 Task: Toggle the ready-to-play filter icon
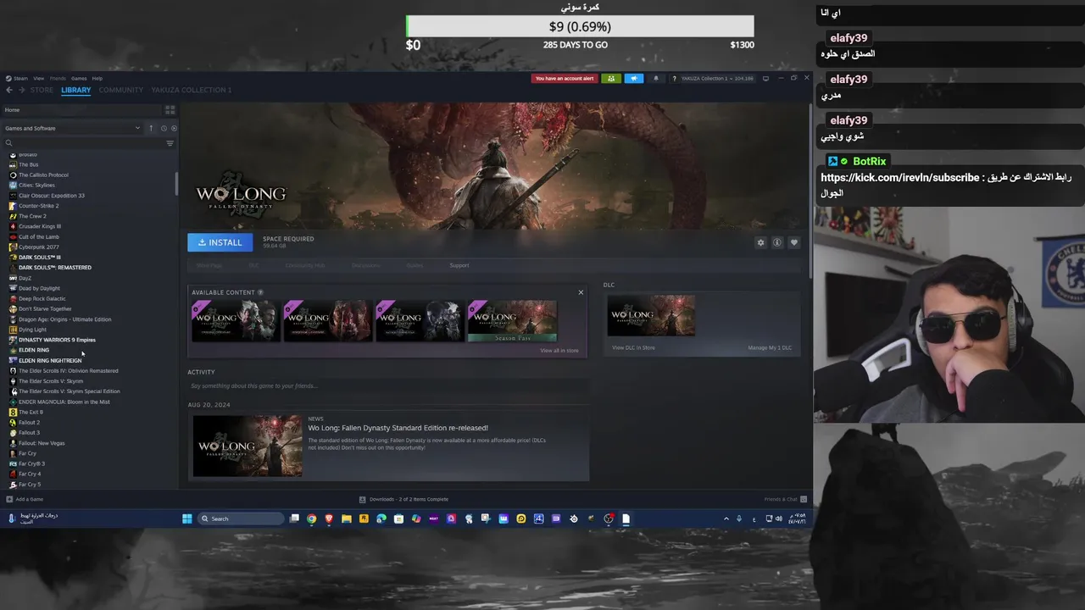click(x=174, y=129)
